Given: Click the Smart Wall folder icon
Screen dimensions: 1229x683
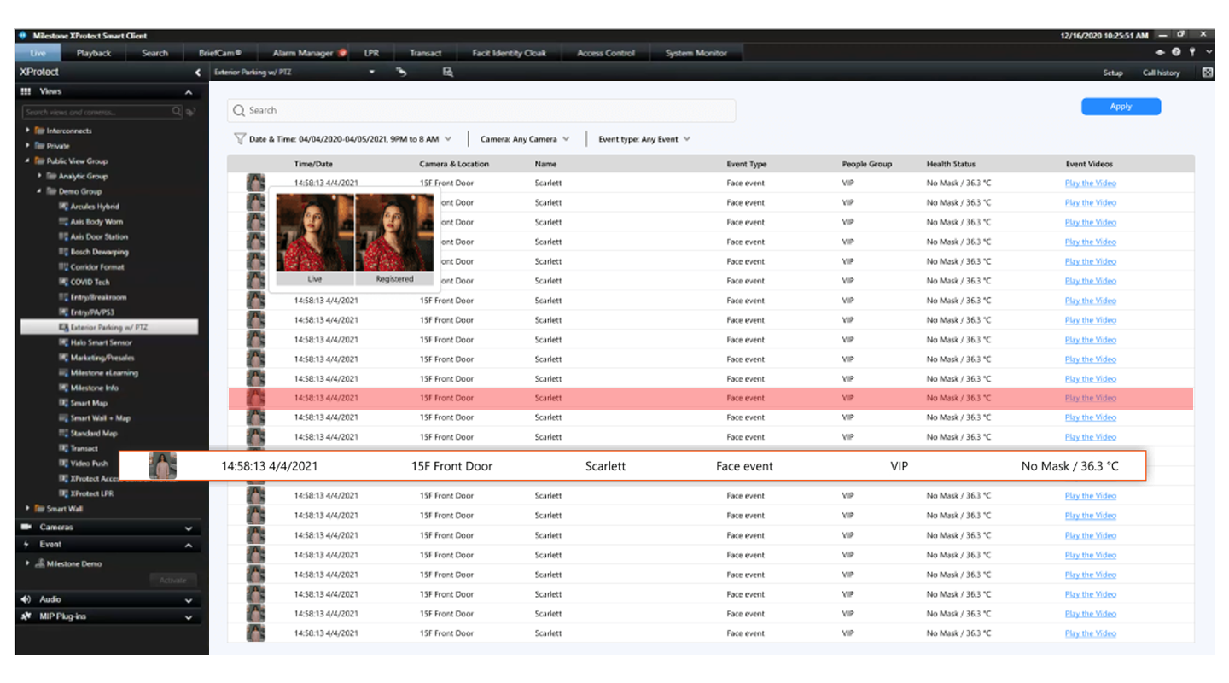Looking at the screenshot, I should pyautogui.click(x=39, y=509).
